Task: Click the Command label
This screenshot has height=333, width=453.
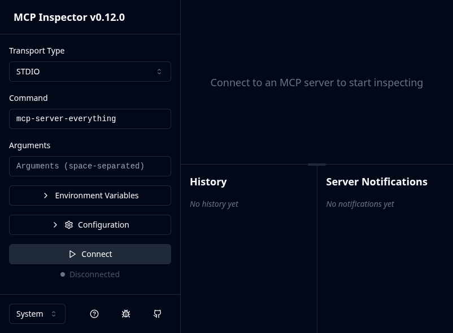Action: (28, 98)
